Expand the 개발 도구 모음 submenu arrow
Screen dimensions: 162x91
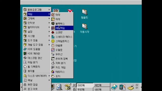tap(49, 45)
